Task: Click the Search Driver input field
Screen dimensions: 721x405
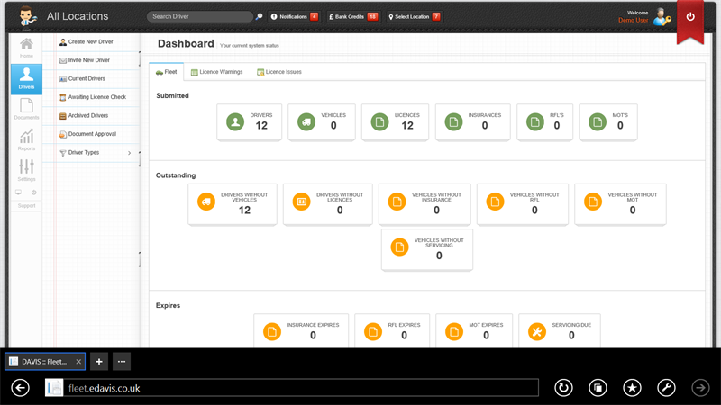Action: (198, 16)
